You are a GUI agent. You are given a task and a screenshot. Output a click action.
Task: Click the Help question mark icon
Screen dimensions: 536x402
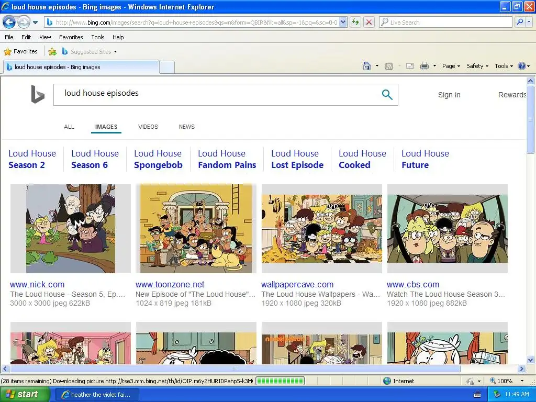pos(522,66)
